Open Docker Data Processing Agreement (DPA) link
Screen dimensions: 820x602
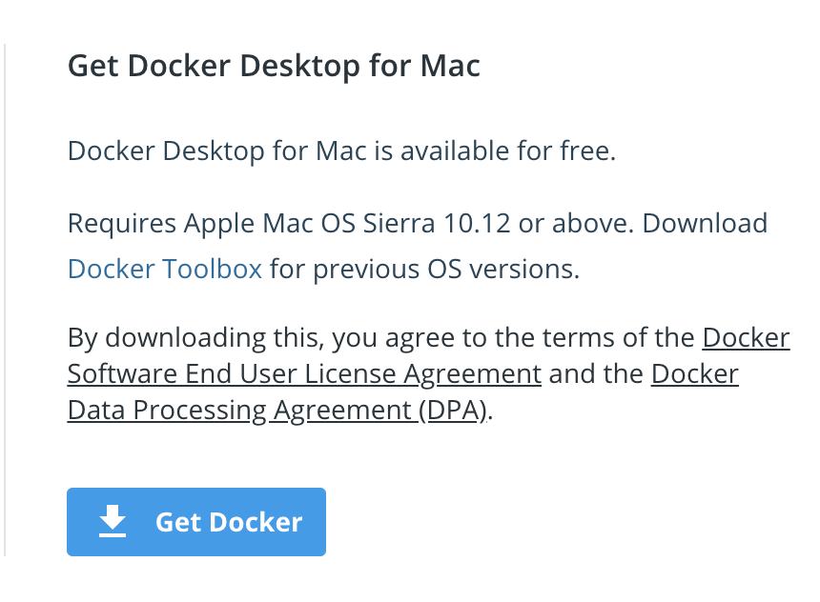click(x=277, y=411)
